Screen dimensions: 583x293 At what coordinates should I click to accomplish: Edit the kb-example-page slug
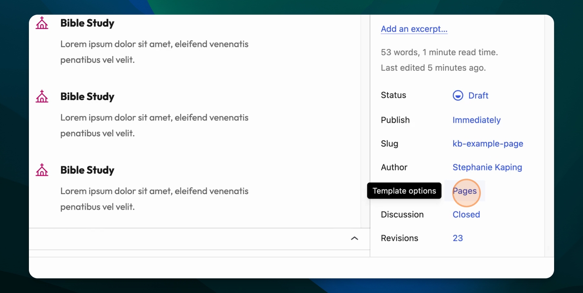488,144
